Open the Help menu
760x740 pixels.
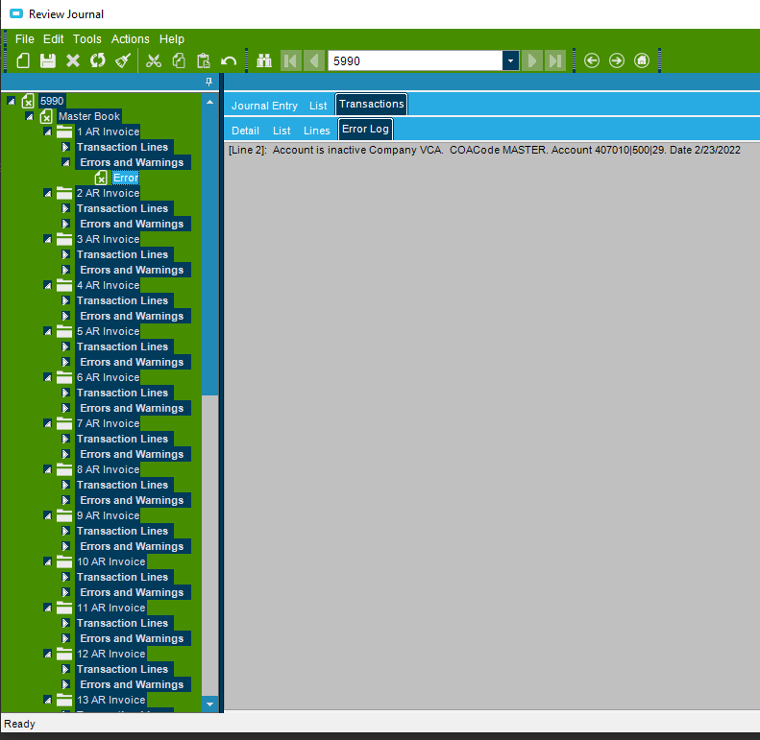(172, 39)
